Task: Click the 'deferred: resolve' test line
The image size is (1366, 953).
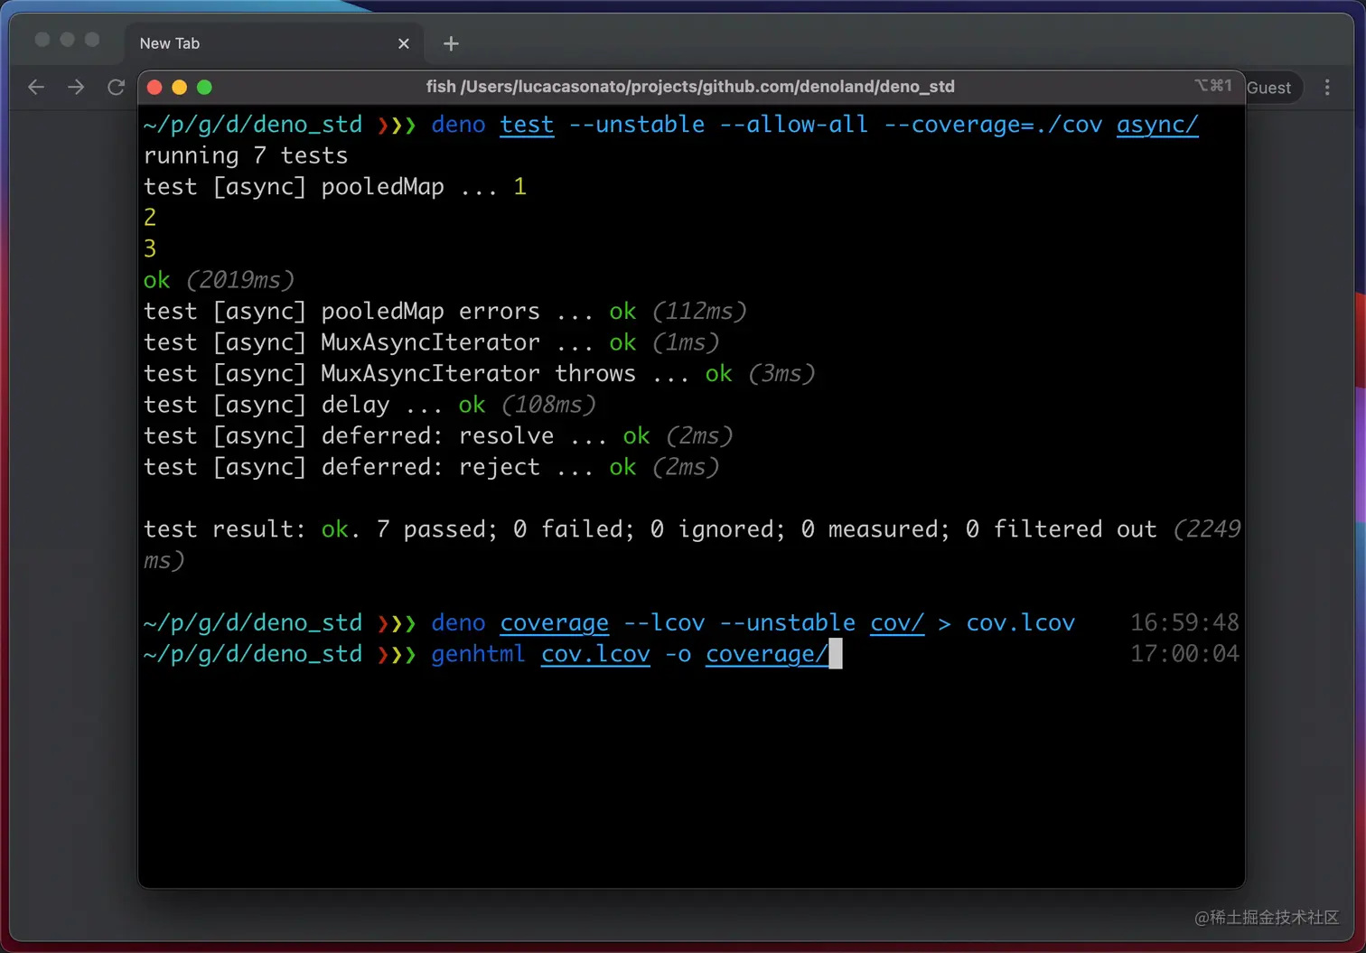Action: point(438,436)
